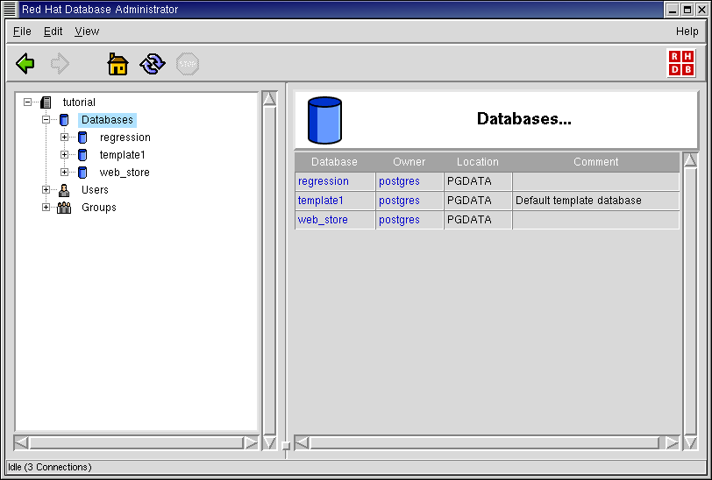Click the greyed-out forward arrow icon
The width and height of the screenshot is (712, 480).
coord(60,64)
